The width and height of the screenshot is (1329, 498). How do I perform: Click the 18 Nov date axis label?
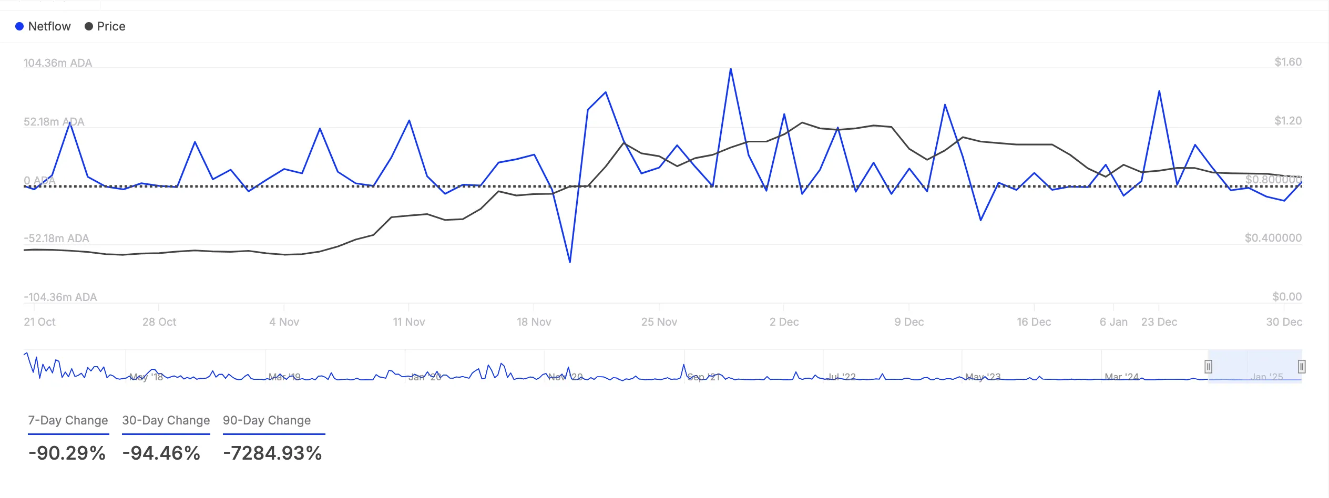[x=534, y=322]
